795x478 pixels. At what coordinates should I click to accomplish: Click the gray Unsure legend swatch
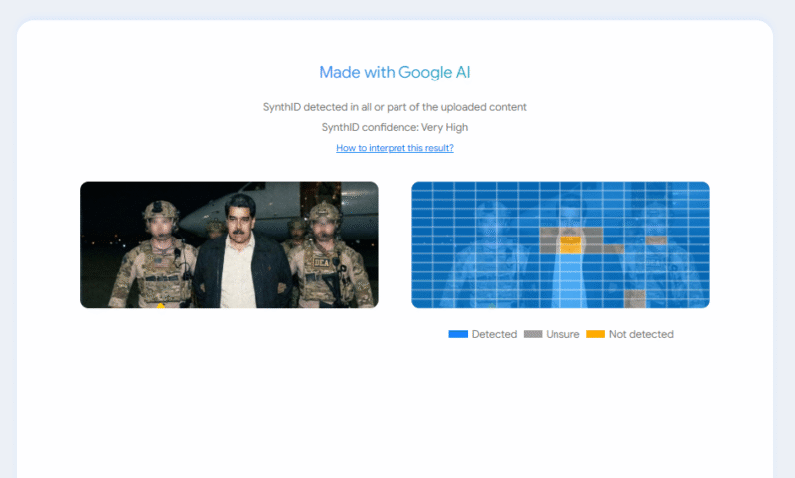[x=533, y=334]
